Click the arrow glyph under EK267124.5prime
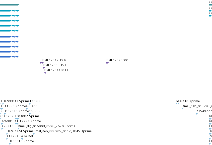Viewport: 212px width, 145px height. point(7,134)
